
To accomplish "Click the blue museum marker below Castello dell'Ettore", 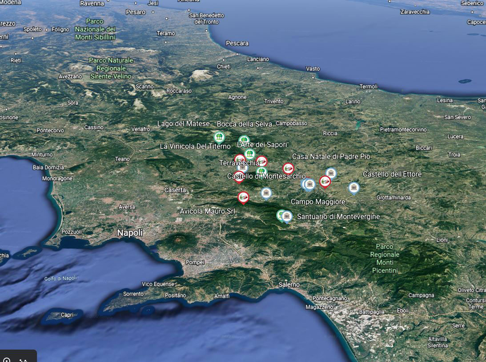I will (x=354, y=188).
